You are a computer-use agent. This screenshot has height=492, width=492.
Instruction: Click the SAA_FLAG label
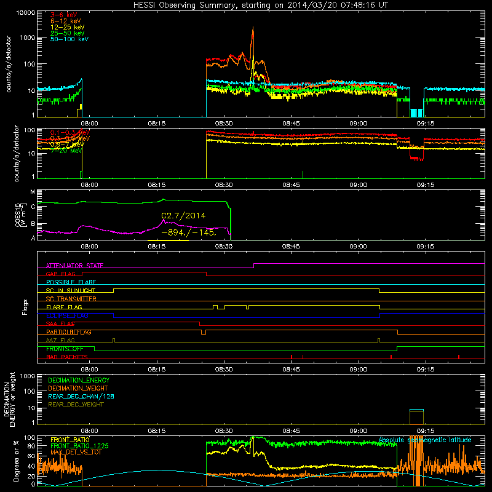click(x=60, y=323)
